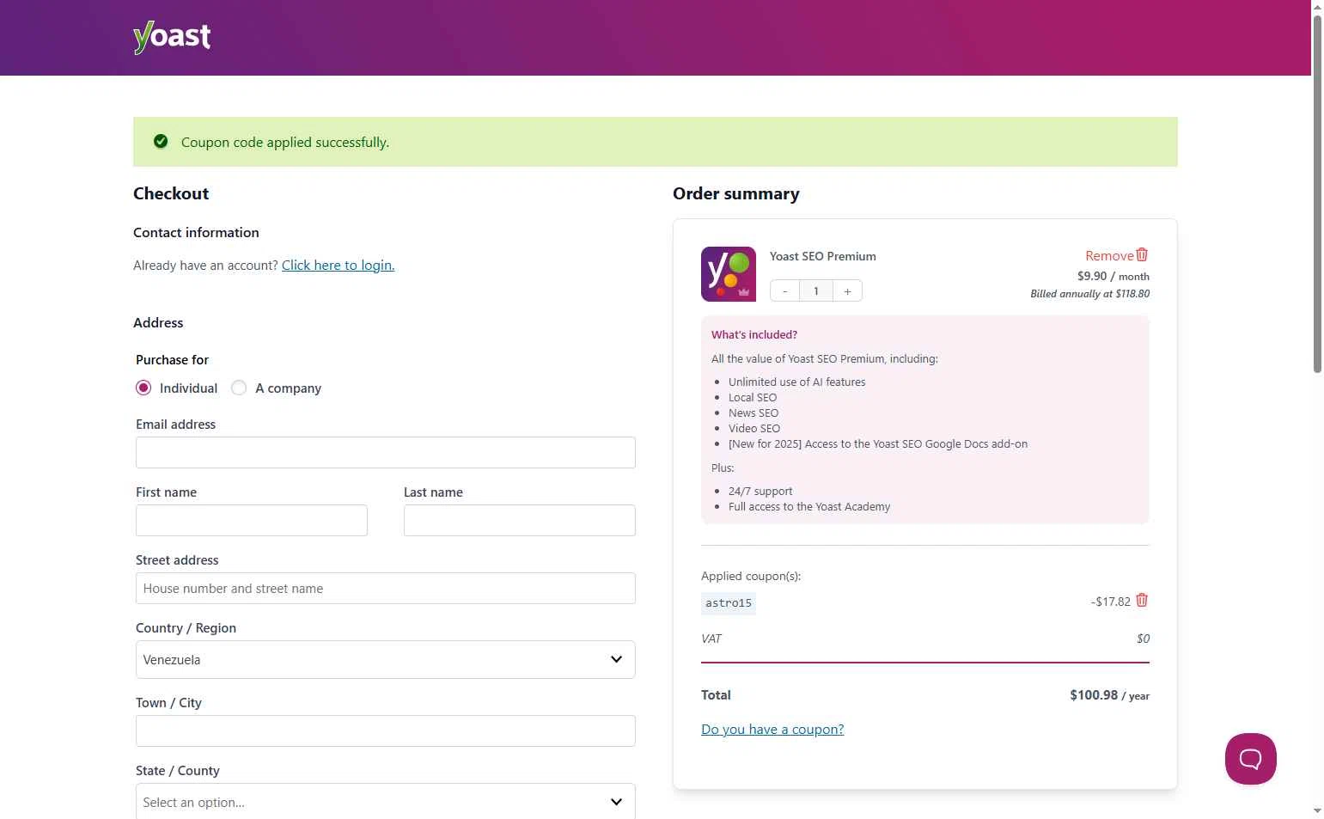Click the $0 VAT amount
The image size is (1324, 819).
1143,639
